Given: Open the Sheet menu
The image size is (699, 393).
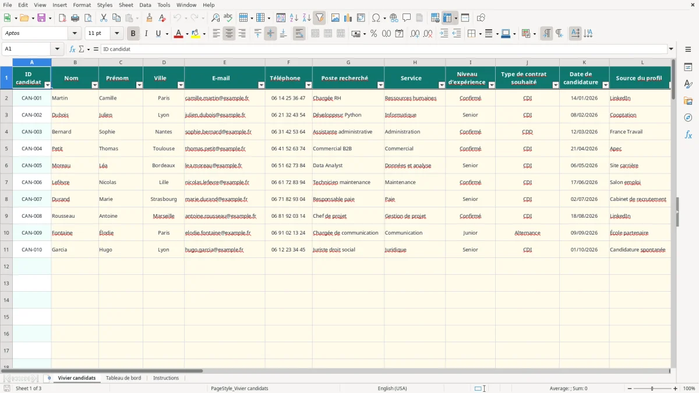Looking at the screenshot, I should [126, 5].
